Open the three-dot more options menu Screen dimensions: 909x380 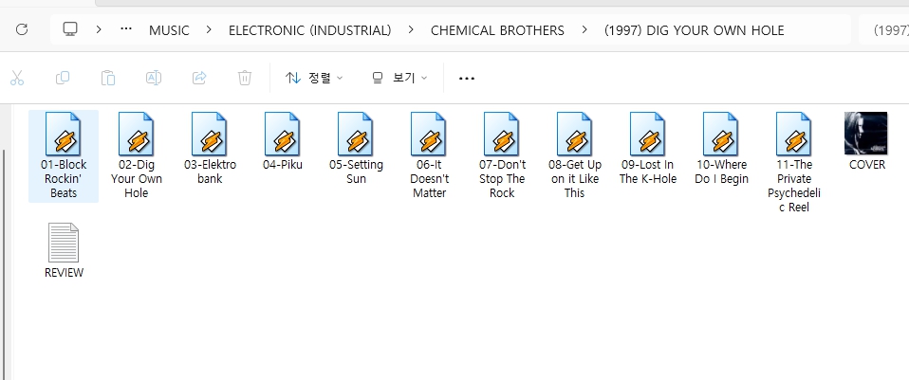click(466, 78)
